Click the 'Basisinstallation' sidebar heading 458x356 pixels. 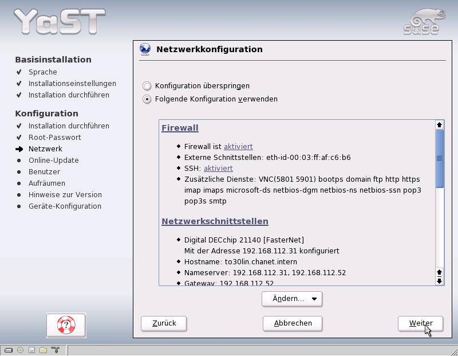[53, 60]
